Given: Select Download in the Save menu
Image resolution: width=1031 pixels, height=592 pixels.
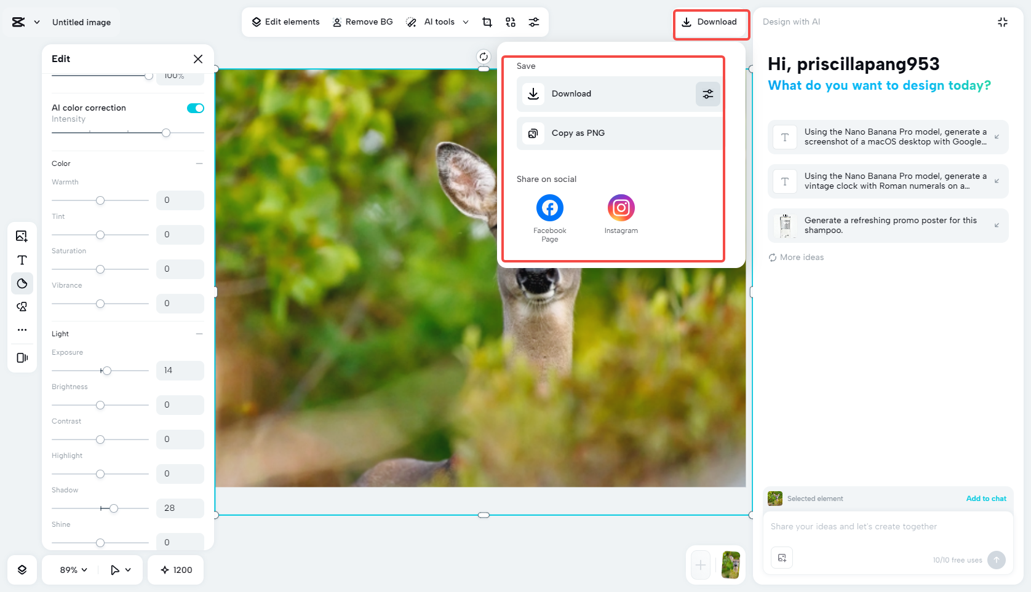Looking at the screenshot, I should [x=605, y=94].
